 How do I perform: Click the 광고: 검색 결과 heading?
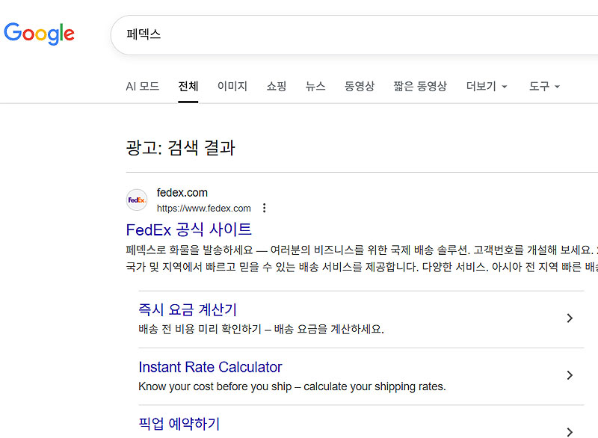pos(180,148)
